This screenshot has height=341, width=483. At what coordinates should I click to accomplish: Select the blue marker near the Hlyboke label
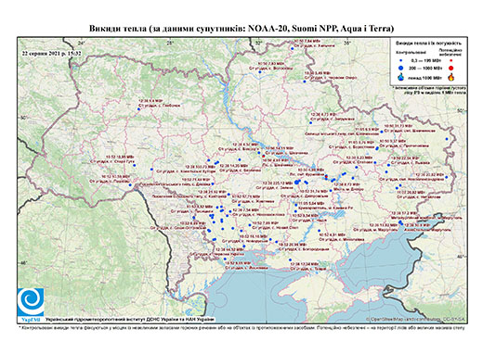tap(138, 109)
